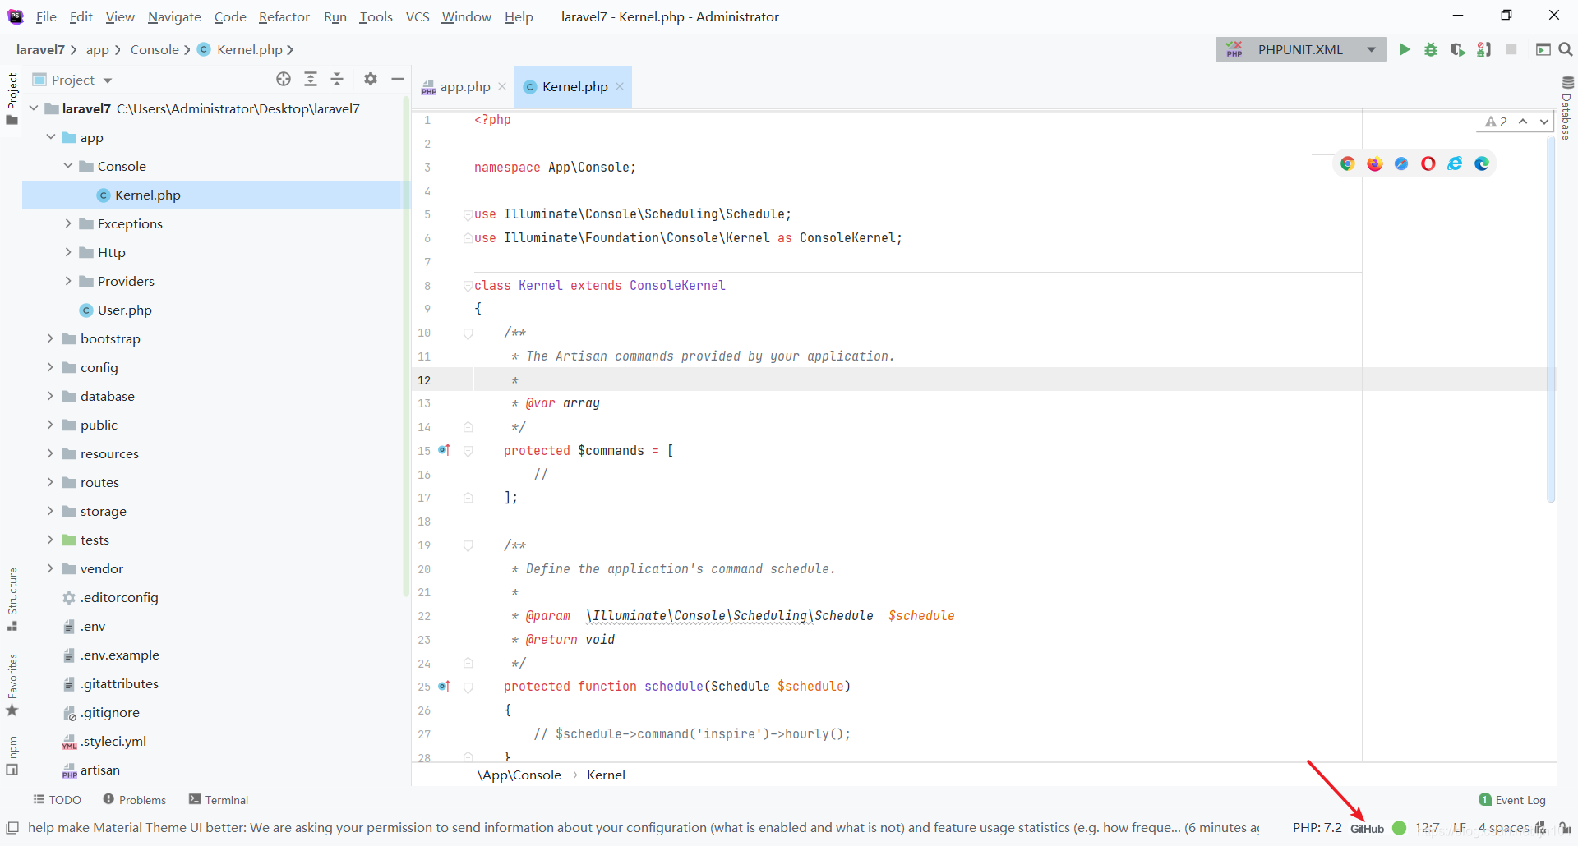The image size is (1578, 846).
Task: Open the Problems tool window
Action: [x=135, y=799]
